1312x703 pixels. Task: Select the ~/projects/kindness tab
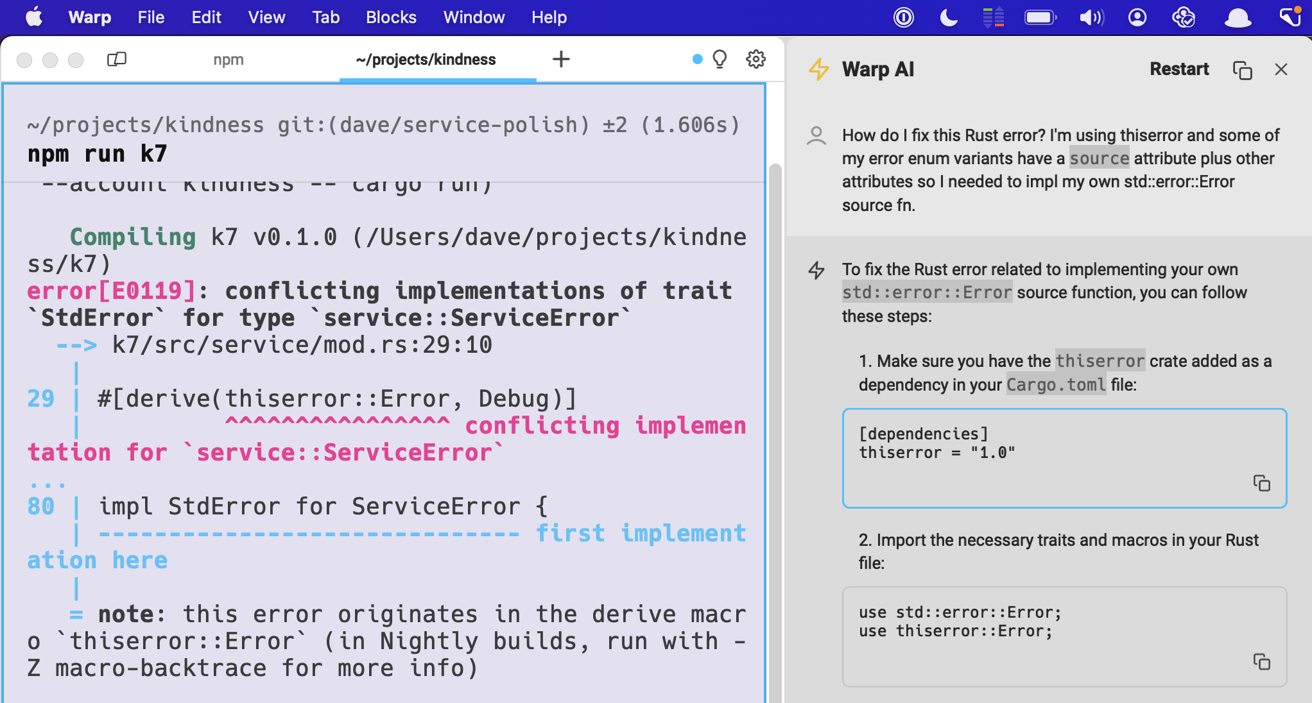426,59
